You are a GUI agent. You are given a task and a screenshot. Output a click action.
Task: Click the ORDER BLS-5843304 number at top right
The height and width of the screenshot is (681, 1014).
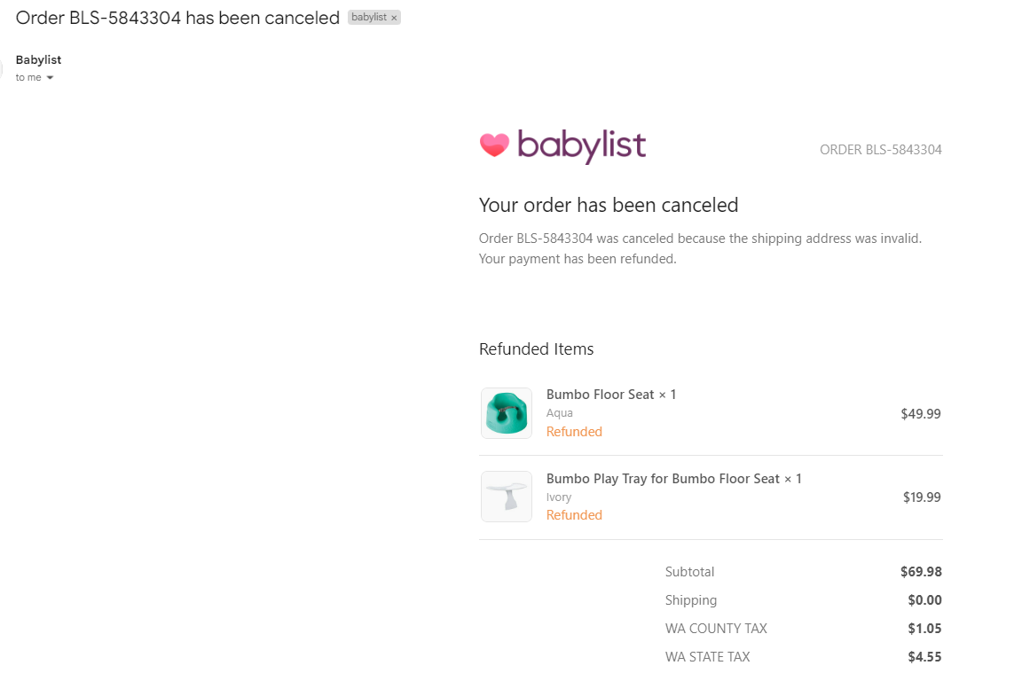coord(881,150)
